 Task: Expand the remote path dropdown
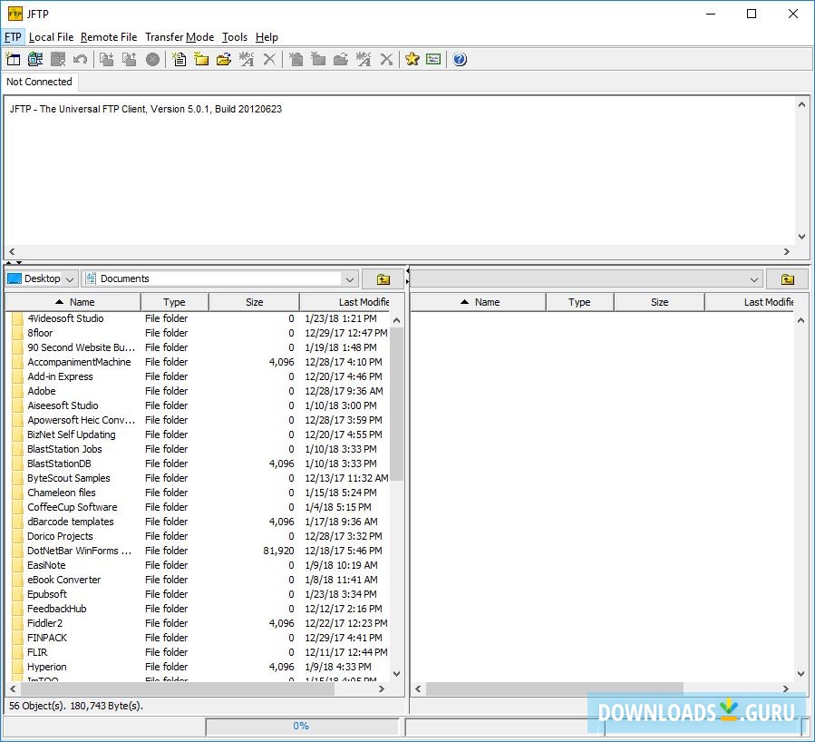754,279
